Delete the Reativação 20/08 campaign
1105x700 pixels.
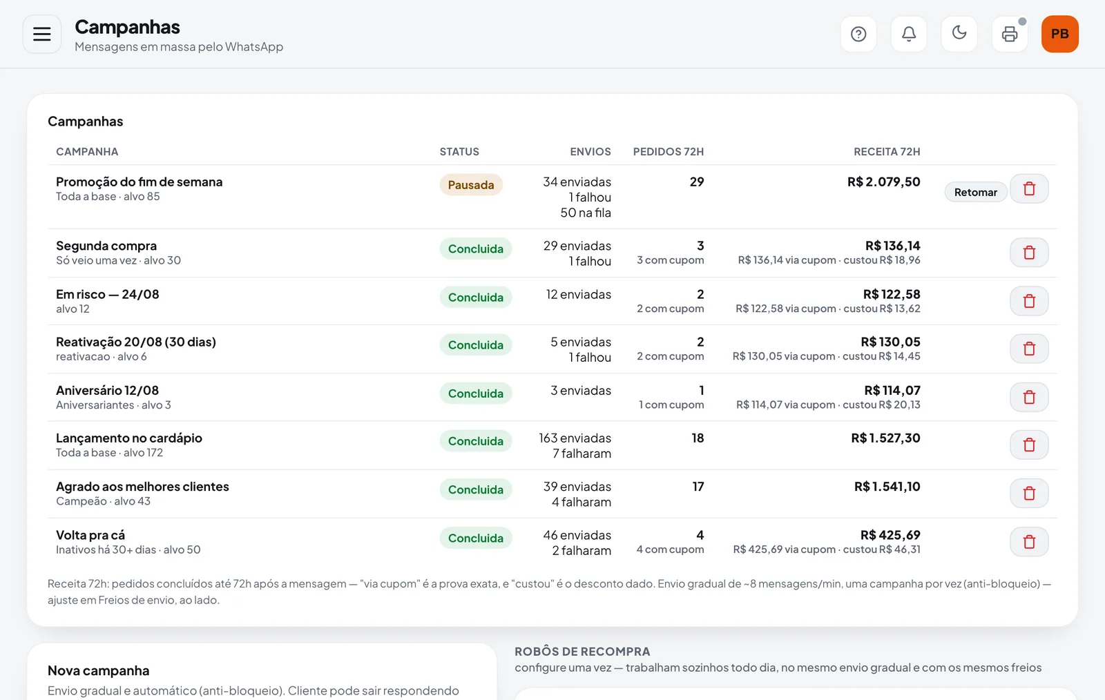[x=1029, y=349]
